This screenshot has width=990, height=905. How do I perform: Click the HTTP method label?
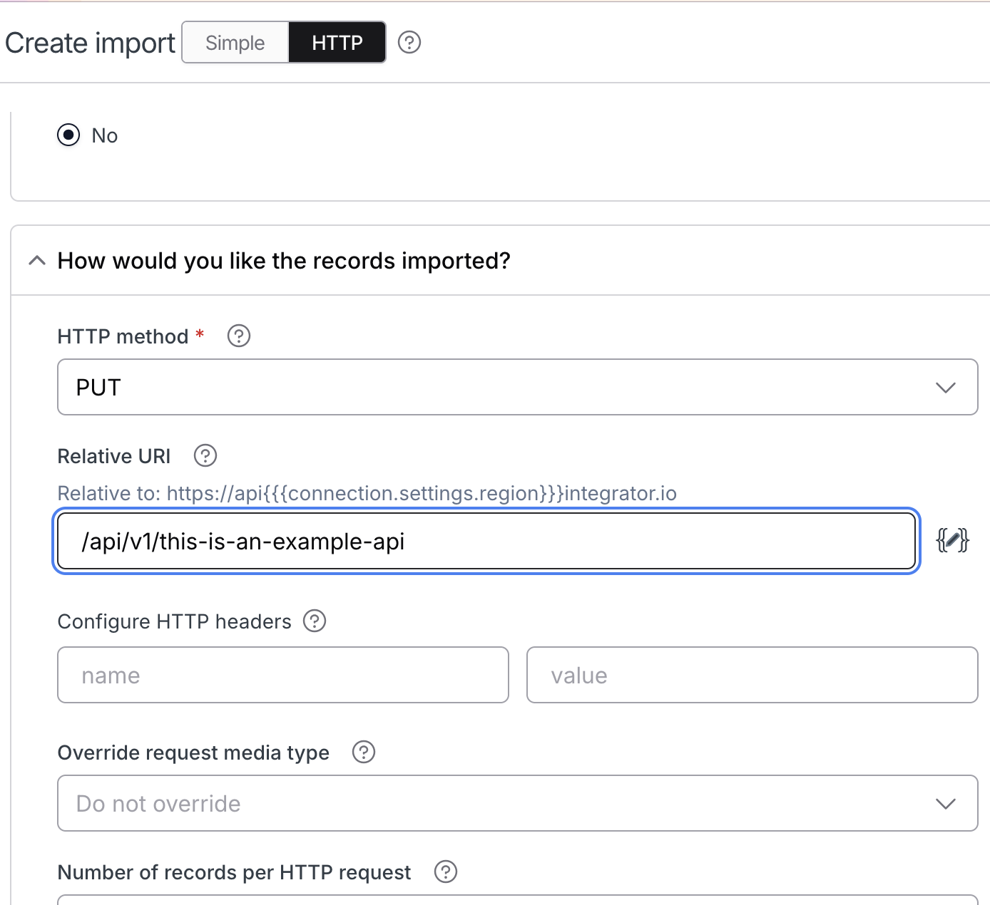[123, 336]
